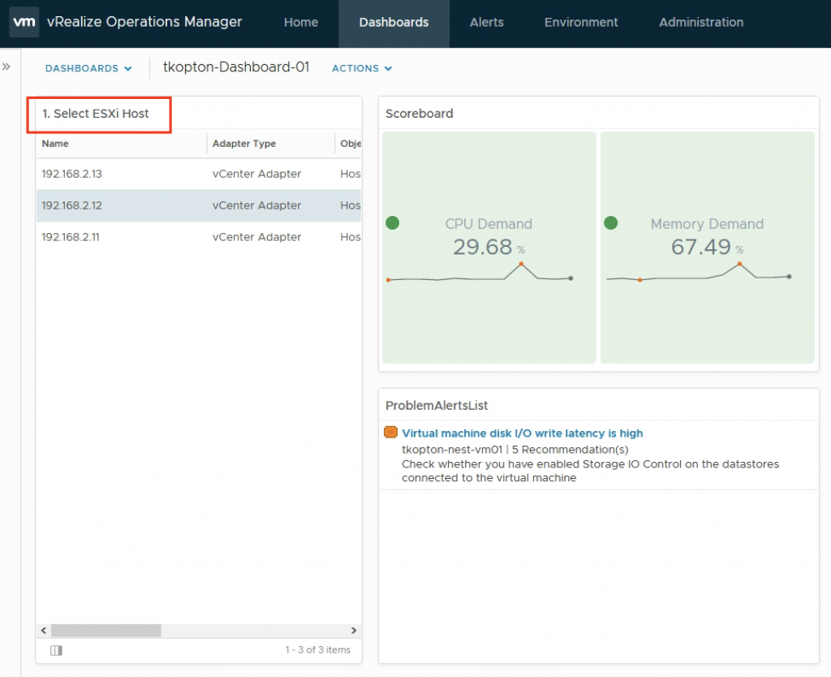Click tkopton-dashboard-01 dashboard title
Viewport: 831px width, 677px height.
(x=236, y=67)
